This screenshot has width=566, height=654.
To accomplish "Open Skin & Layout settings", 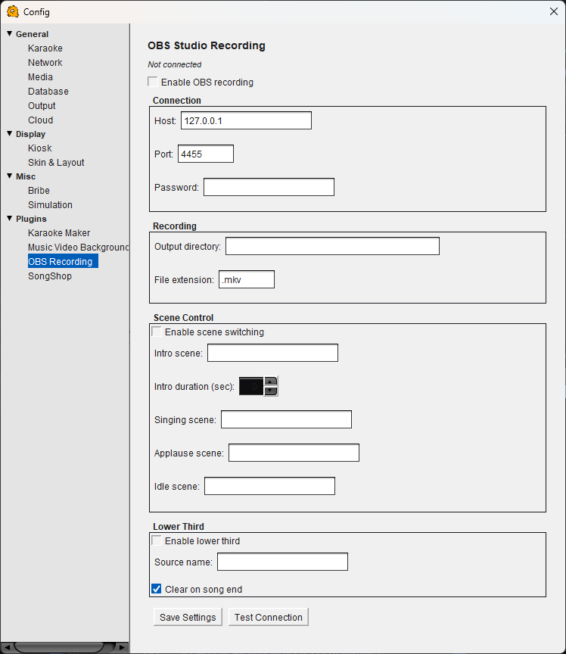I will (x=56, y=163).
